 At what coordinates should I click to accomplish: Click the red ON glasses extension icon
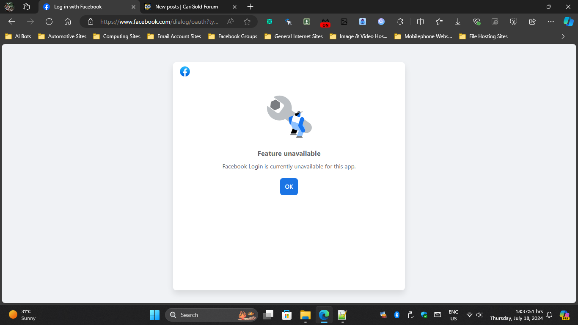tap(325, 22)
